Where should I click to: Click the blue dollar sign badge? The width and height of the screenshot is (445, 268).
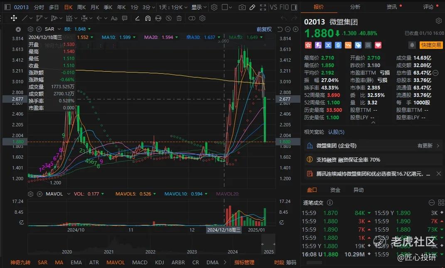click(338, 45)
